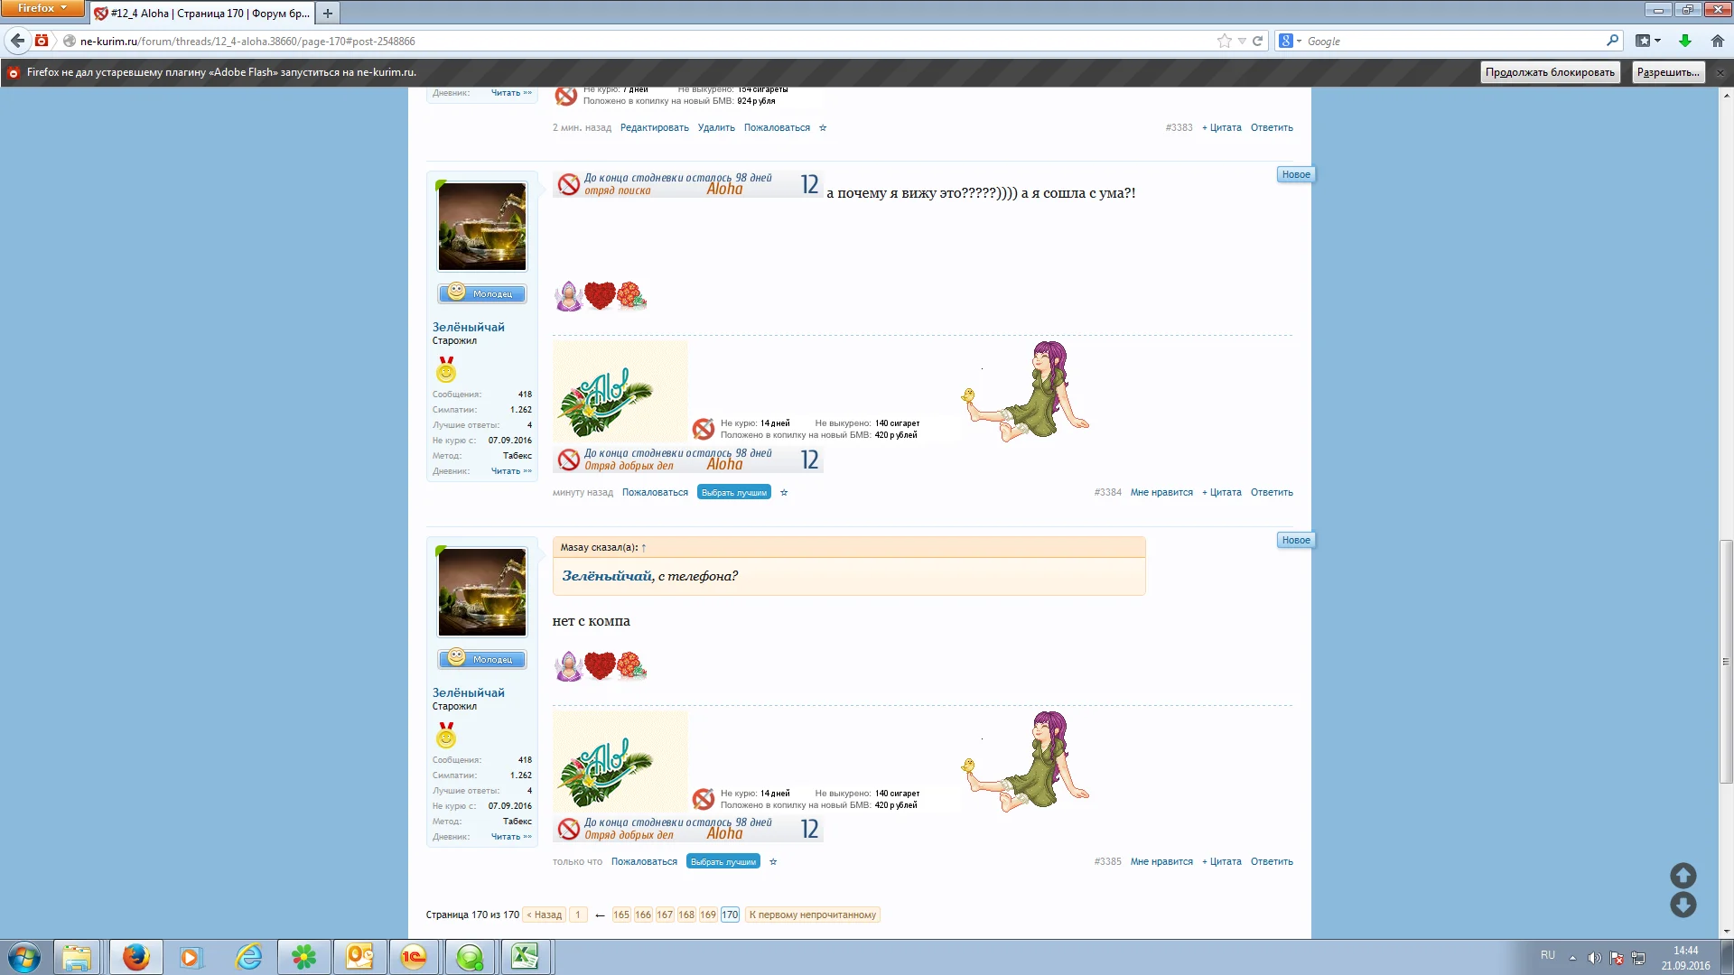Expand the search engine selector dropdown
Screen dimensions: 1734x975
[1299, 41]
